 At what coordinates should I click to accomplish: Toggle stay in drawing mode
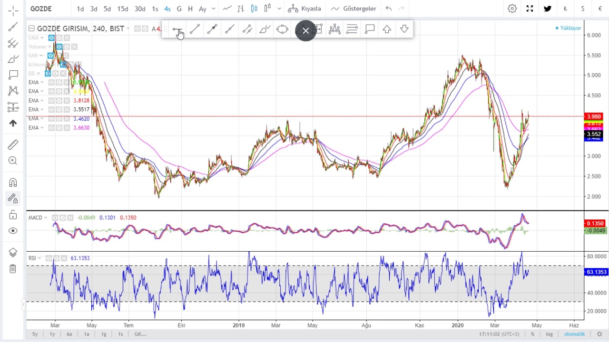(x=13, y=199)
